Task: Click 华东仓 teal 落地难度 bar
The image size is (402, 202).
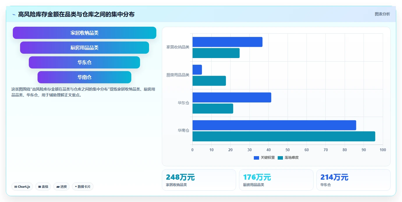Action: 213,109
